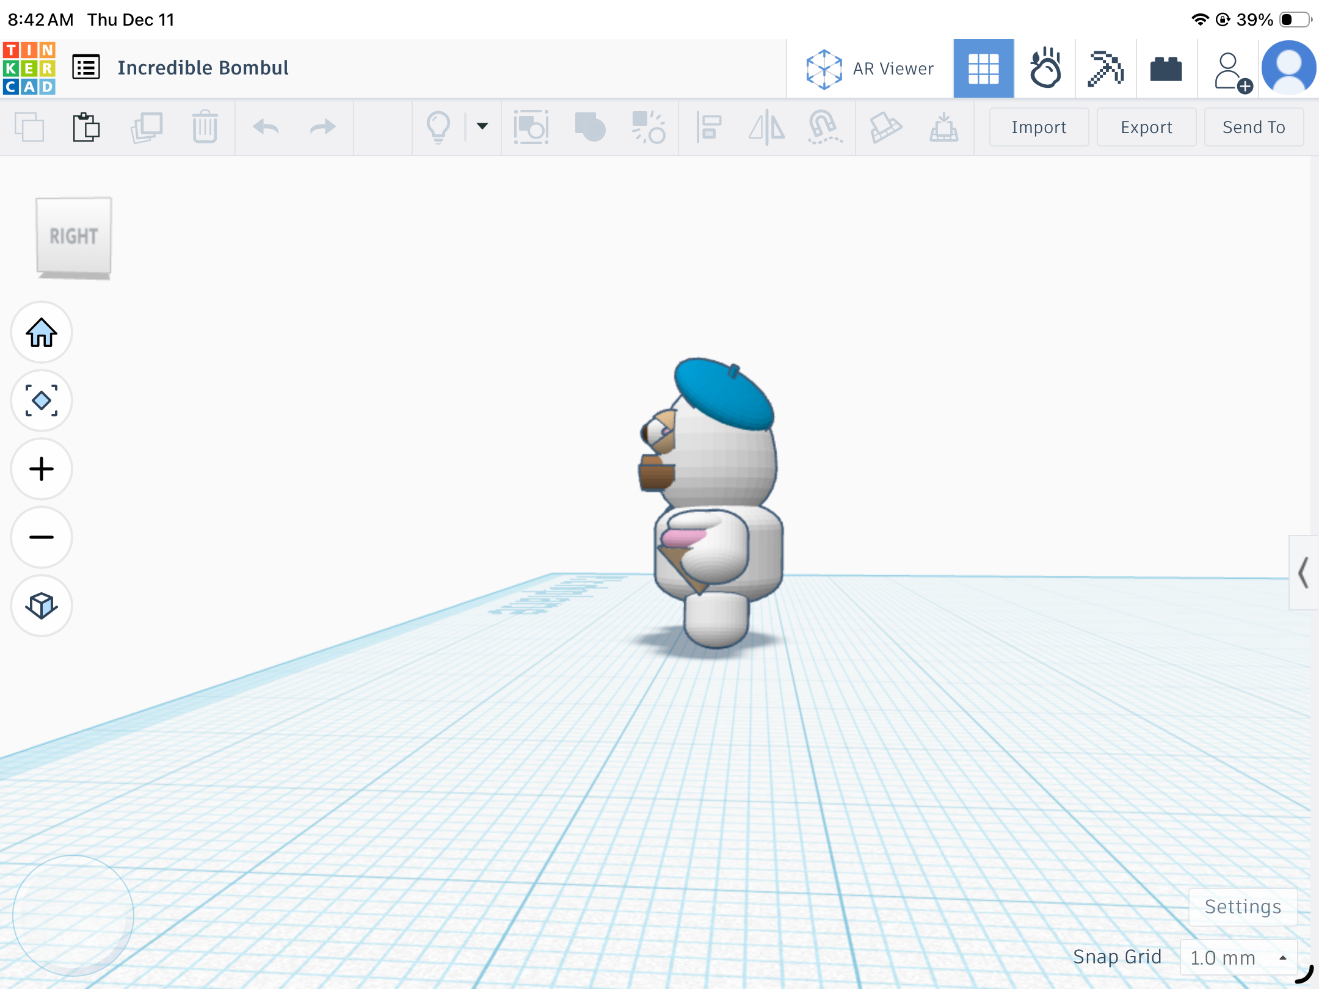
Task: Click the Export button
Action: (1146, 127)
